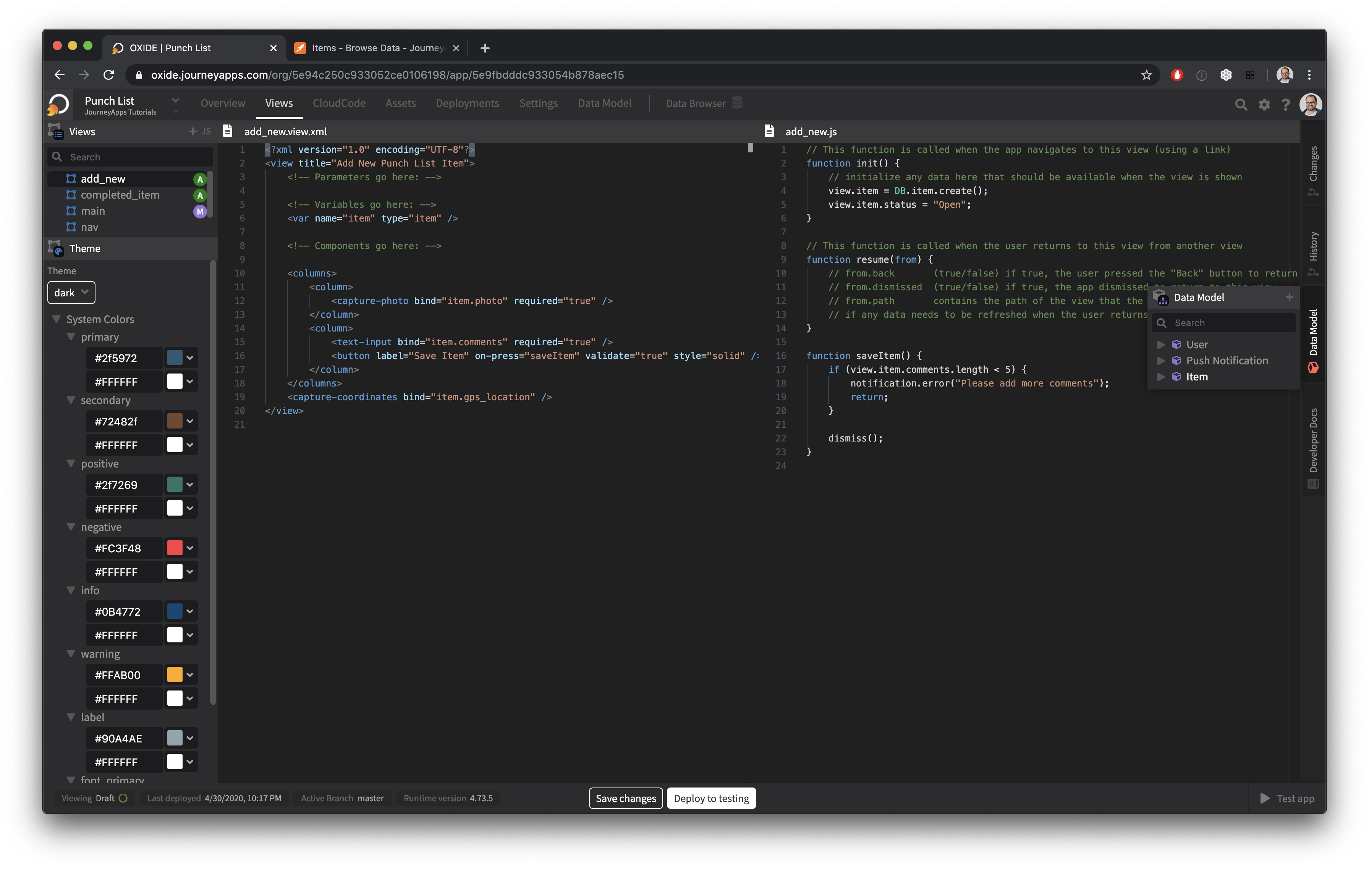
Task: Bookmark page with star icon
Action: (1146, 75)
